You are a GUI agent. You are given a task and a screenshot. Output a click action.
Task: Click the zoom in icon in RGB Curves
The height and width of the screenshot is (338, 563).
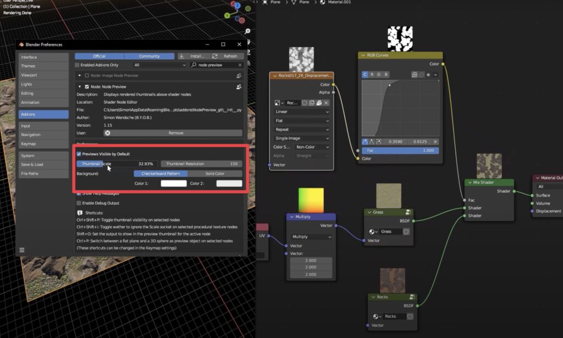click(415, 75)
